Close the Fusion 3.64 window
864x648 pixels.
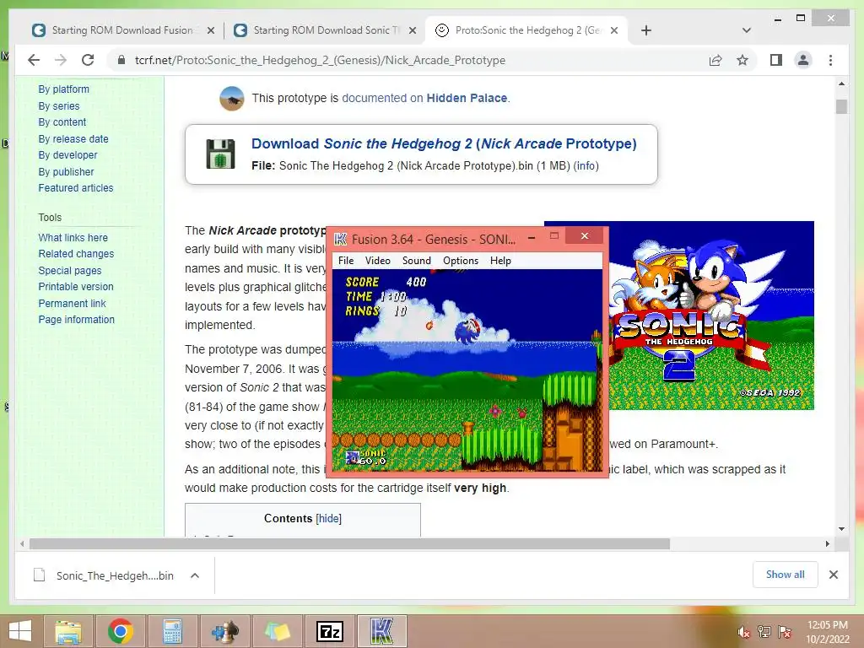[x=586, y=236]
